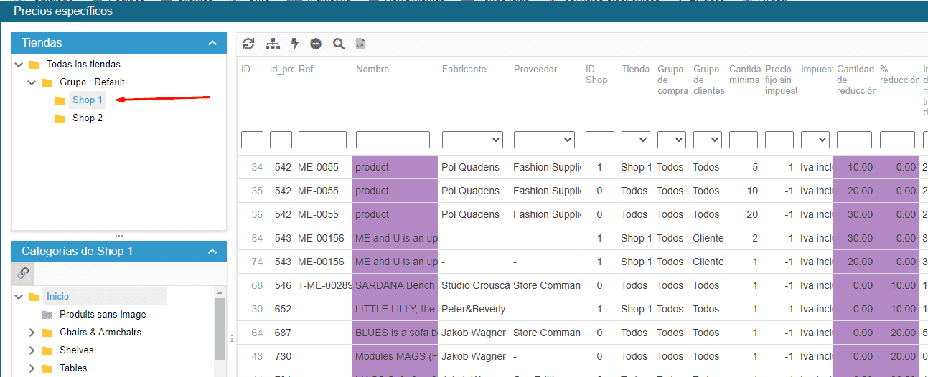
Task: Click the Nombre column header
Action: [372, 70]
